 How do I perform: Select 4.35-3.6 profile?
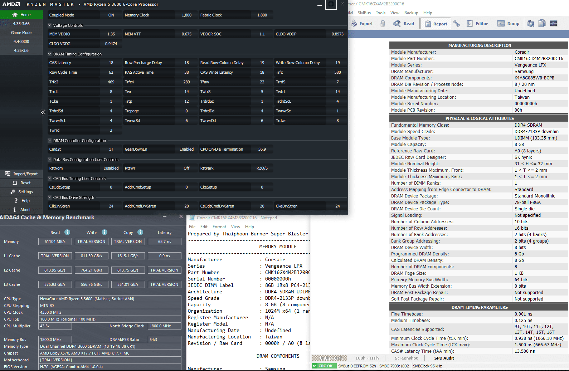click(21, 50)
